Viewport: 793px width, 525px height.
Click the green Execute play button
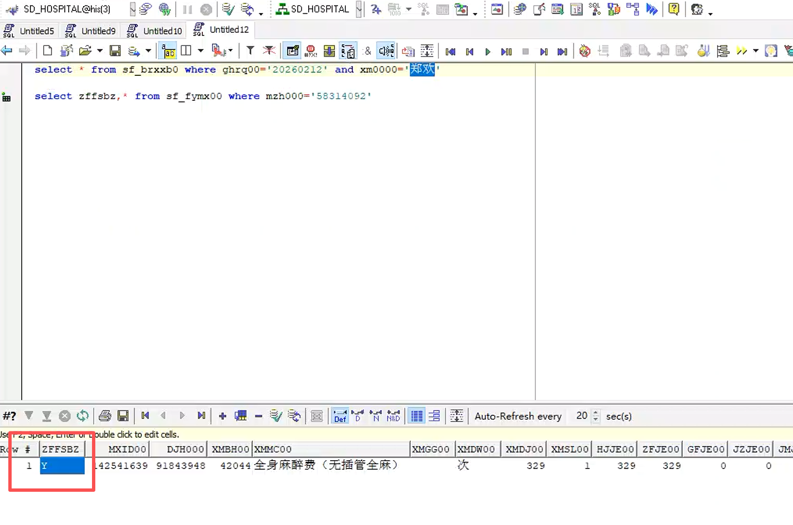click(488, 52)
